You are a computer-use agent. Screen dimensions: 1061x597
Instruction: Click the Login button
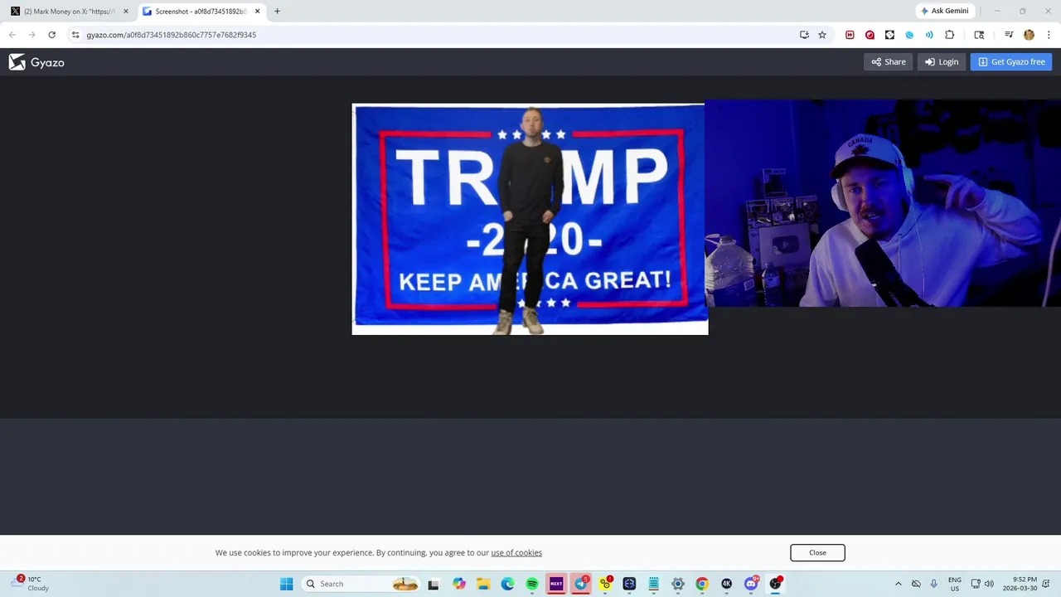[x=942, y=62]
